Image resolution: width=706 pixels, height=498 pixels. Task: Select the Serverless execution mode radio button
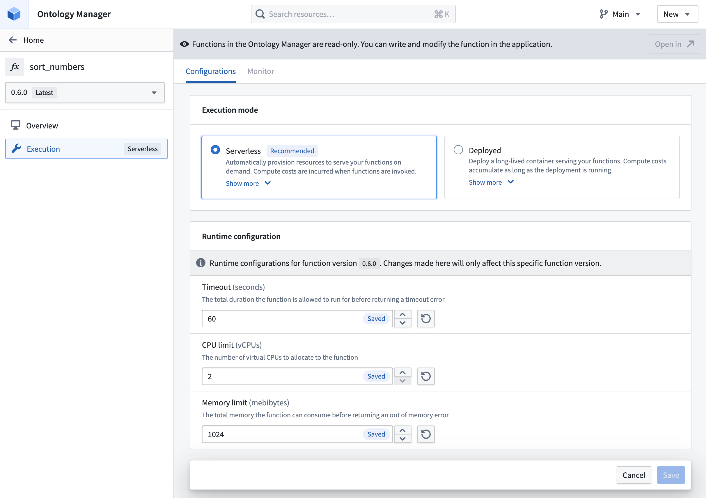(x=215, y=150)
